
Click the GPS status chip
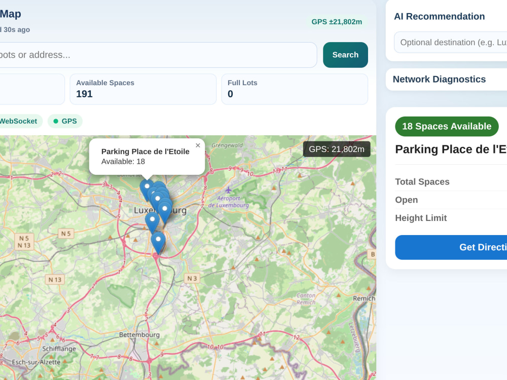65,121
